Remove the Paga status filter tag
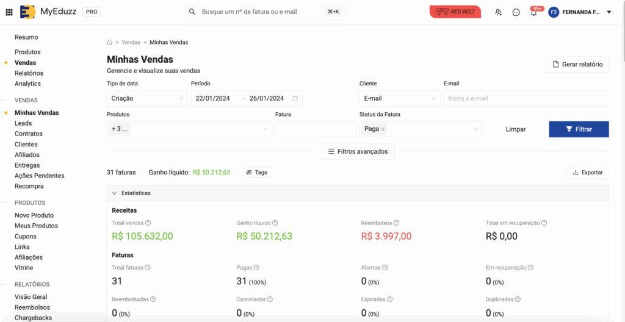The height and width of the screenshot is (322, 625). pyautogui.click(x=383, y=129)
